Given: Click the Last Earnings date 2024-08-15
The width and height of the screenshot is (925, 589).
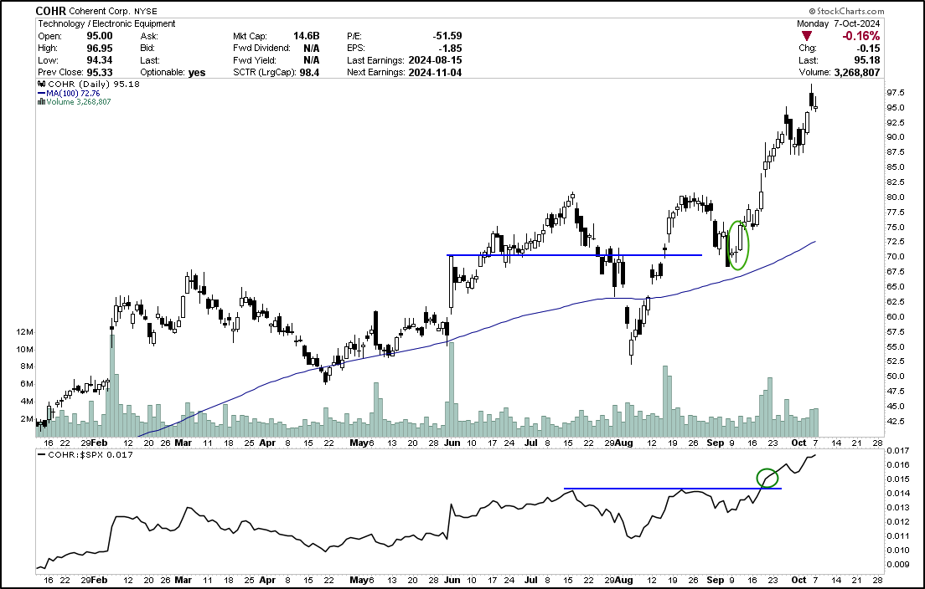Looking at the screenshot, I should click(436, 60).
